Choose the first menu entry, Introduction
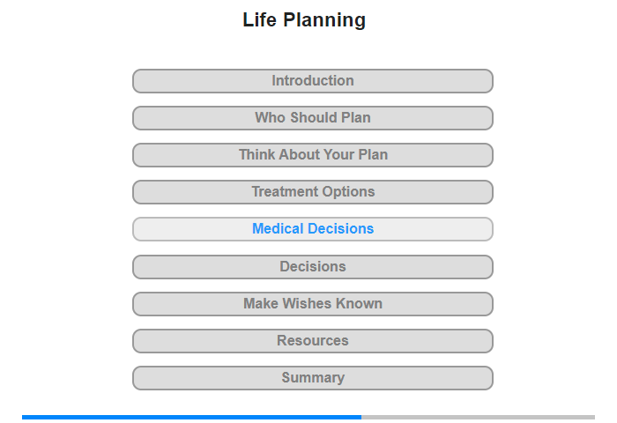The height and width of the screenshot is (423, 617). [312, 81]
